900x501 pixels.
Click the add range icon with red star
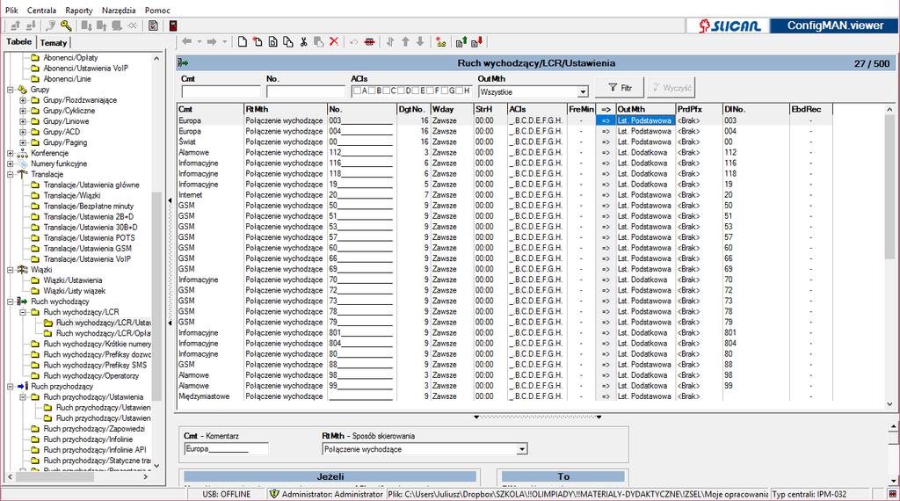pos(441,42)
